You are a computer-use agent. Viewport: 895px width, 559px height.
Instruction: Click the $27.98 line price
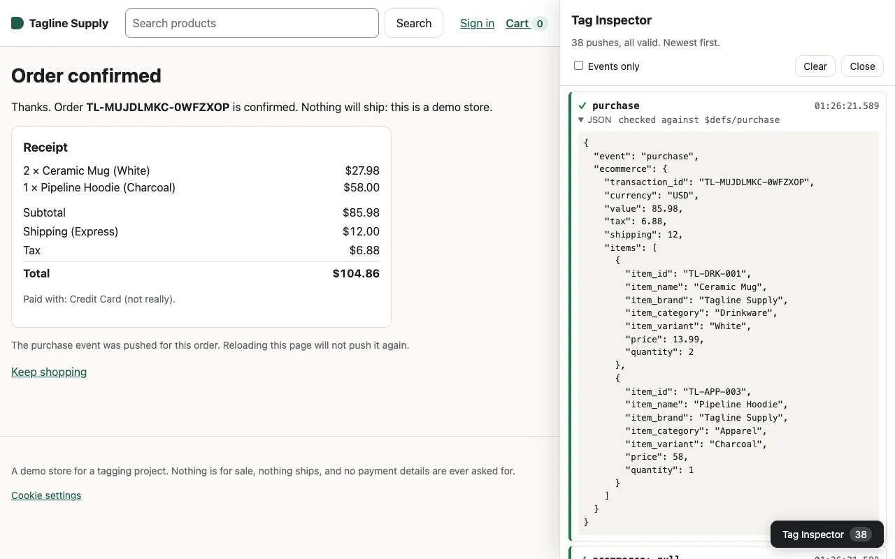[362, 170]
